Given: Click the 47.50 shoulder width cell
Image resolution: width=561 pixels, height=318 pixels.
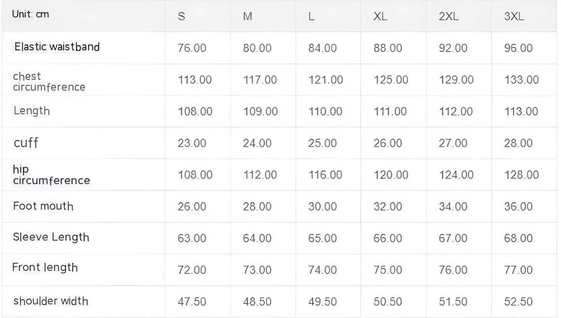Looking at the screenshot, I should pyautogui.click(x=192, y=302).
